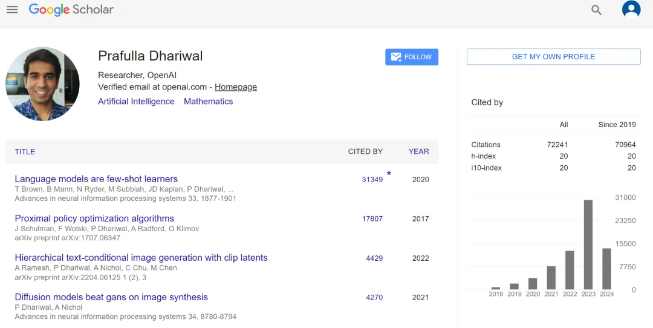Open the account avatar icon
The height and width of the screenshot is (328, 653).
[x=631, y=10]
